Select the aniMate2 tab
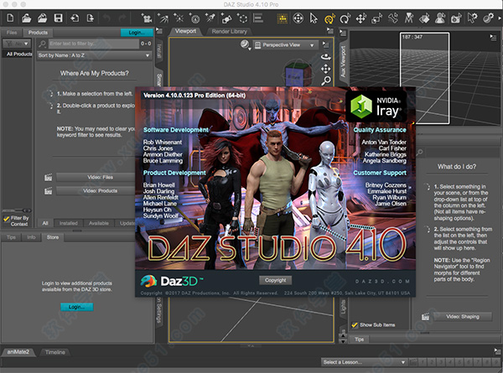Screen dimensions: 503x373 coord(18,352)
